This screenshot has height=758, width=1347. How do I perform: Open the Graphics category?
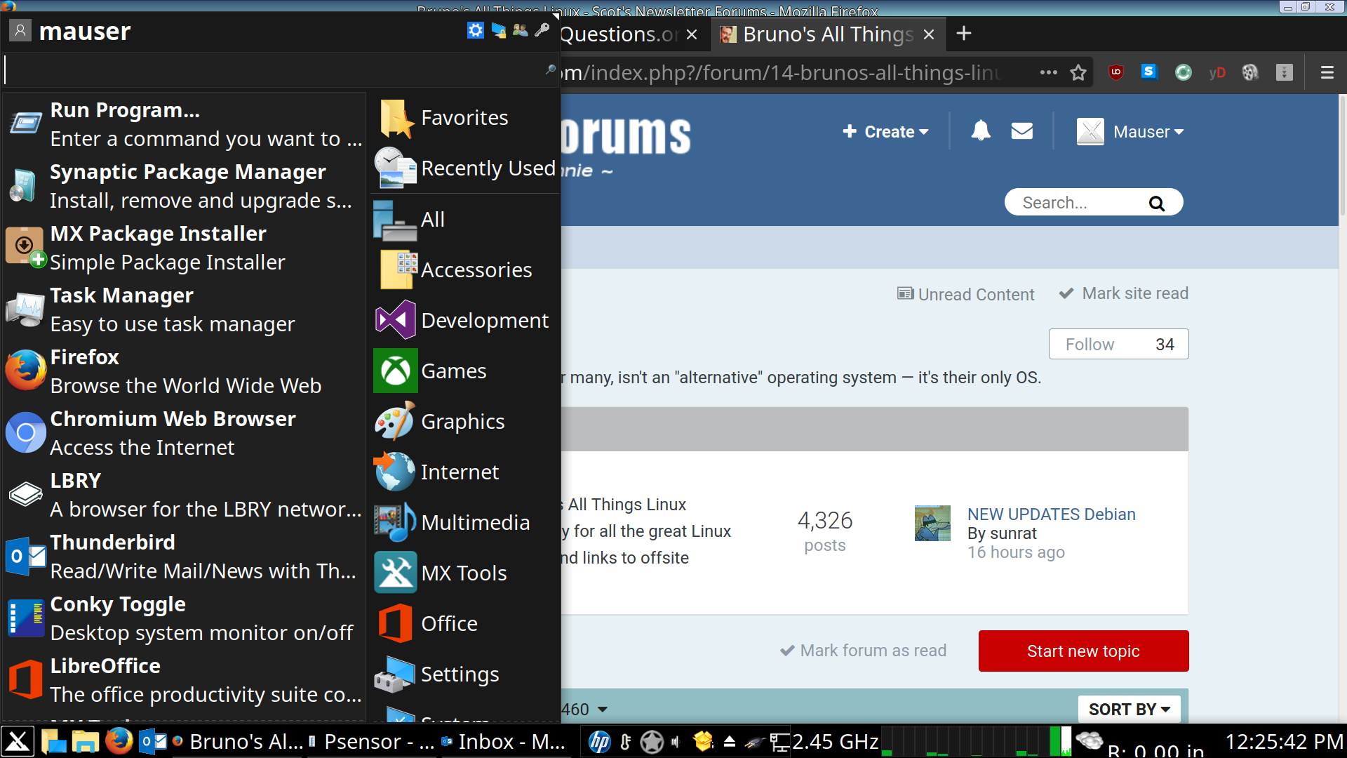pos(464,421)
